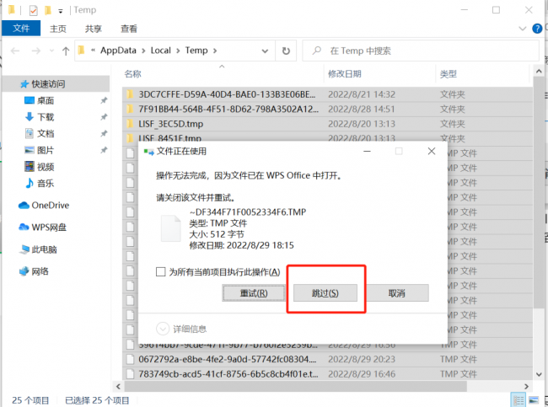Click the search box 在 Temp 中搜索
The image size is (548, 407).
[x=421, y=51]
